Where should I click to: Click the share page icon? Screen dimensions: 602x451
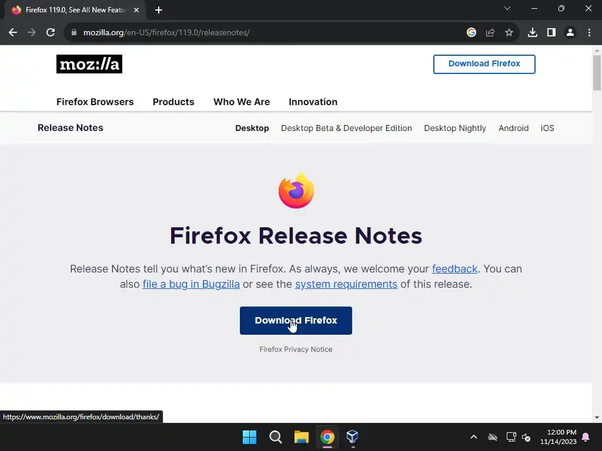point(490,33)
